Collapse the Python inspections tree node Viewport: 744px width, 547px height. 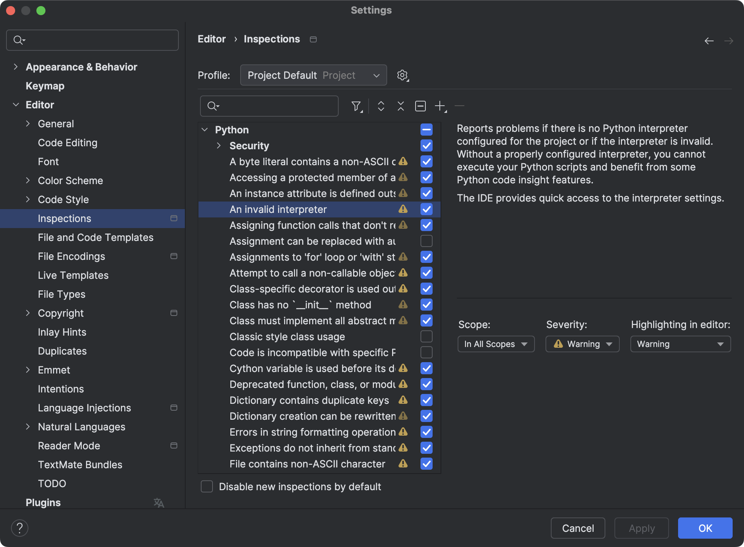pyautogui.click(x=205, y=130)
